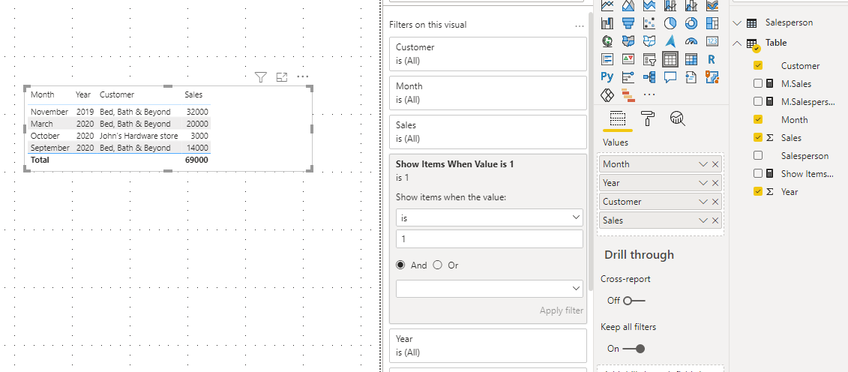The width and height of the screenshot is (848, 372).
Task: Uncheck the Customer field checkbox
Action: click(758, 65)
